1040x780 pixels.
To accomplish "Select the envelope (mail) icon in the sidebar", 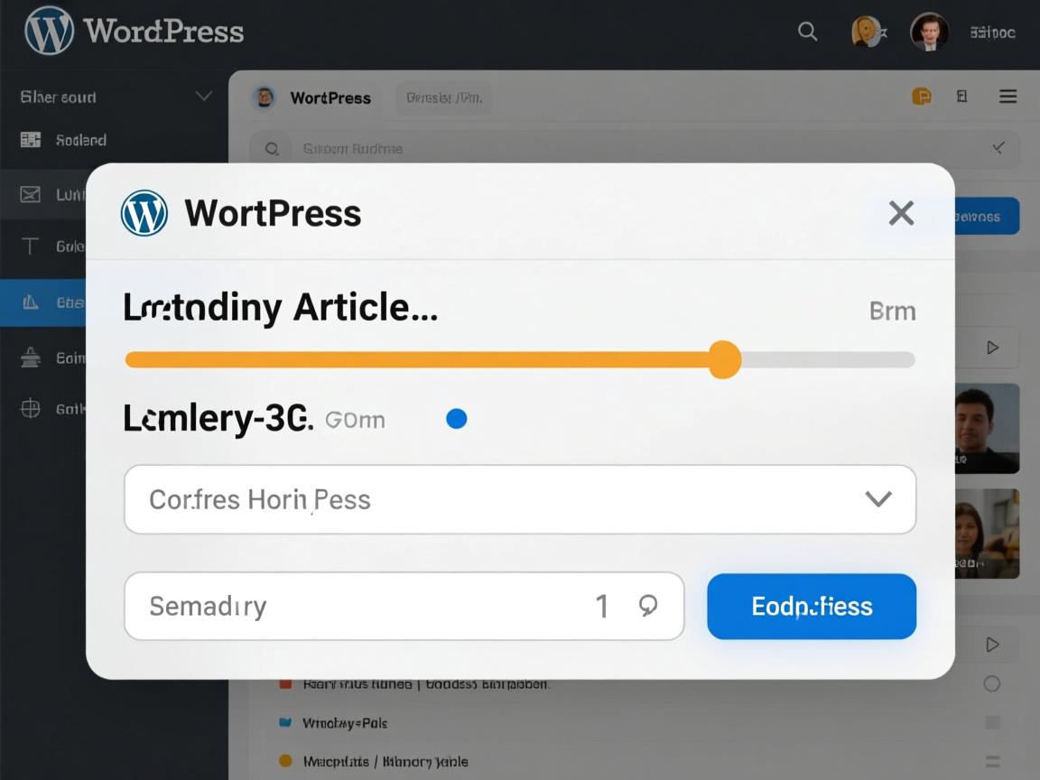I will 30,194.
